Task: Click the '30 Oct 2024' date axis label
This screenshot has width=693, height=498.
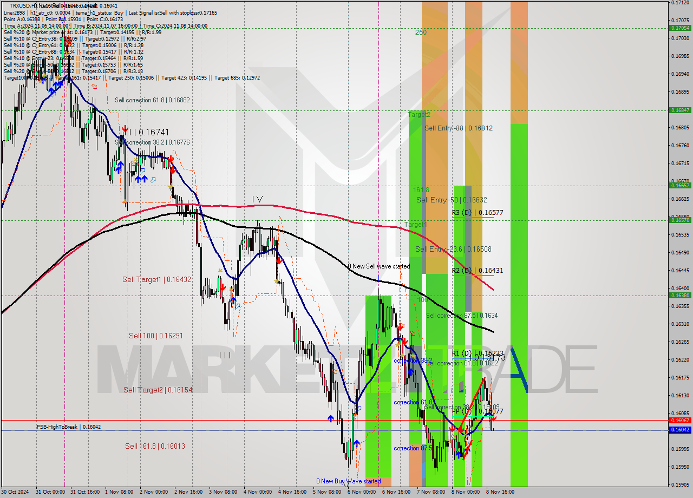Action: coord(15,492)
